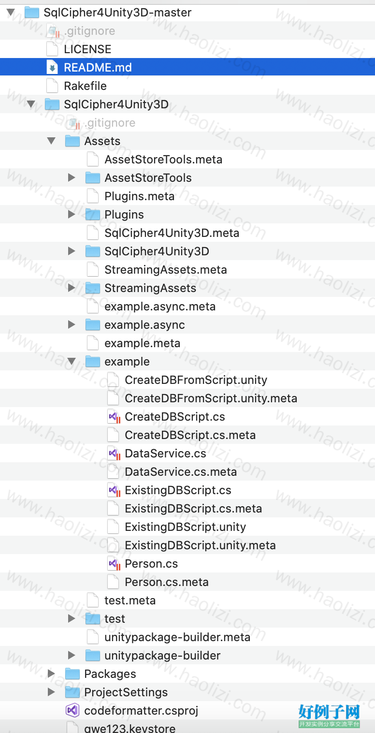Screen dimensions: 375x733
Task: Select example.async.meta file
Action: [160, 307]
